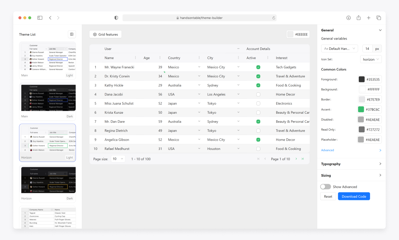Expand the Typography section

[x=351, y=164]
